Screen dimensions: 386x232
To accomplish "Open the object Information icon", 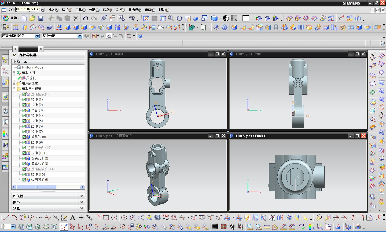I will click(122, 18).
